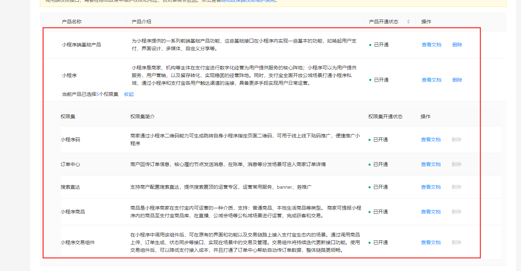
Task: Collapse the permission set list via 收起
Action: point(129,94)
